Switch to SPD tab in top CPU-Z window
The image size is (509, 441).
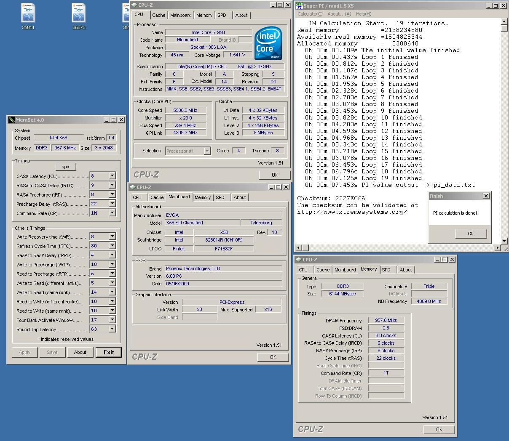(x=222, y=15)
